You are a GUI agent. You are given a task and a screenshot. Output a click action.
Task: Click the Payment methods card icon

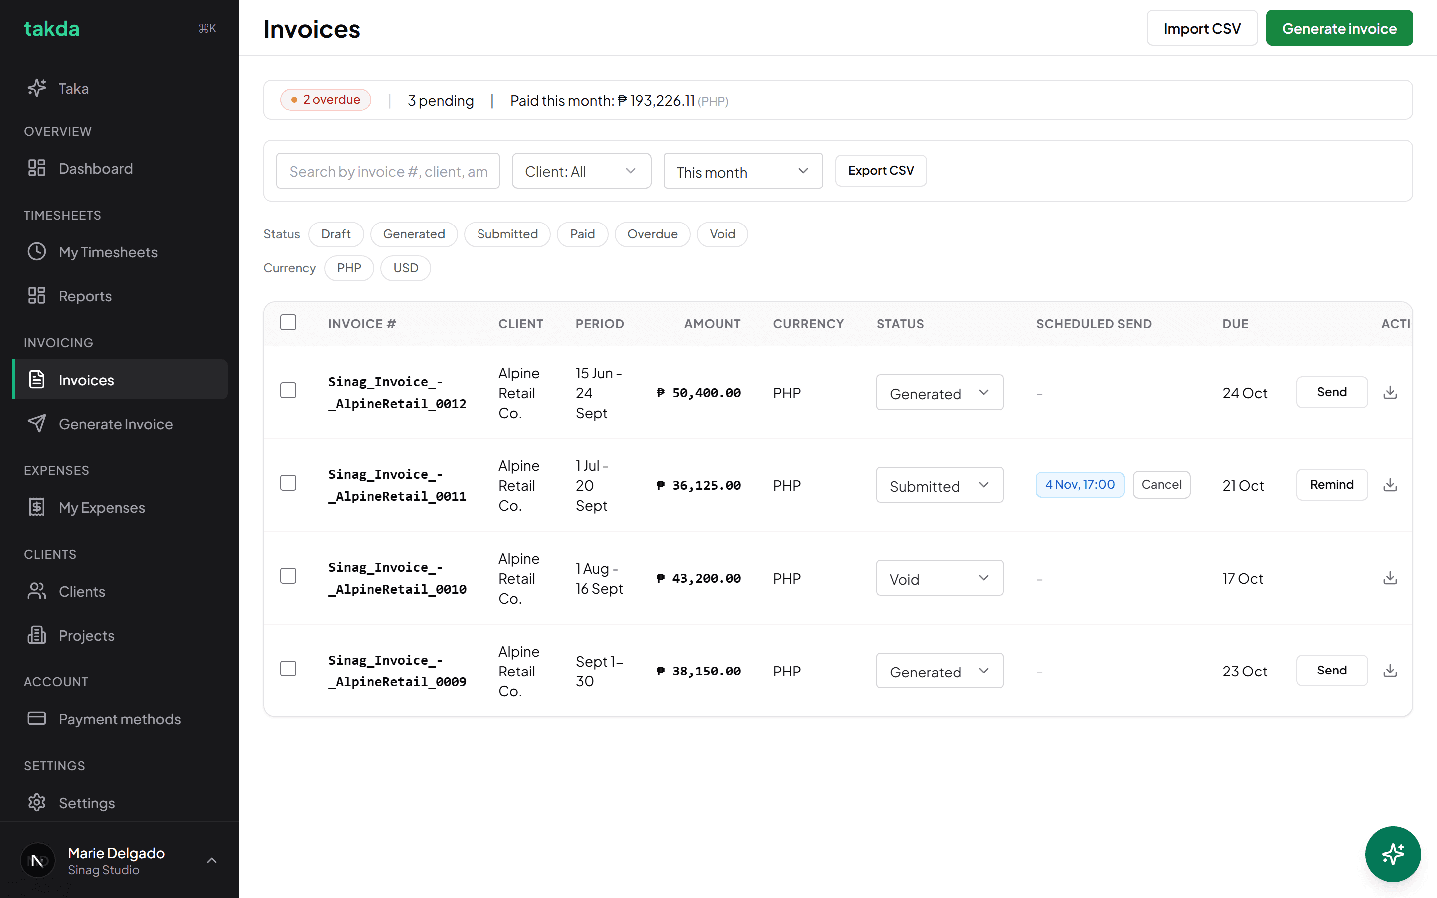point(37,718)
